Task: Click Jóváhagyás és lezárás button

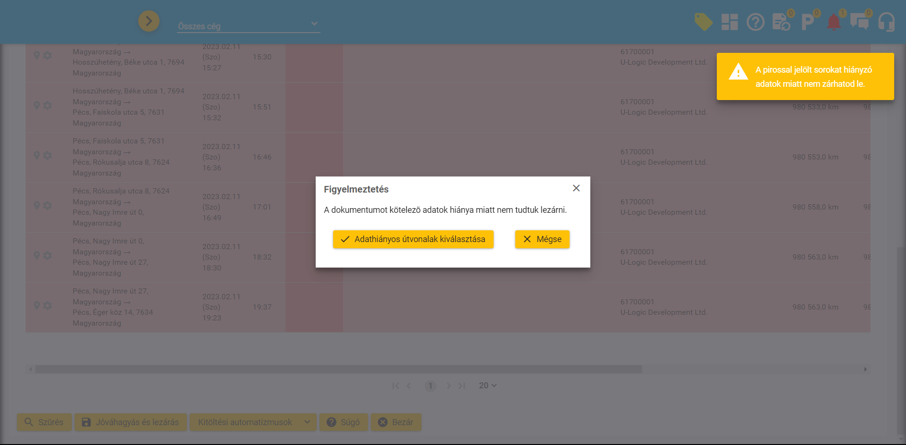Action: coord(131,422)
